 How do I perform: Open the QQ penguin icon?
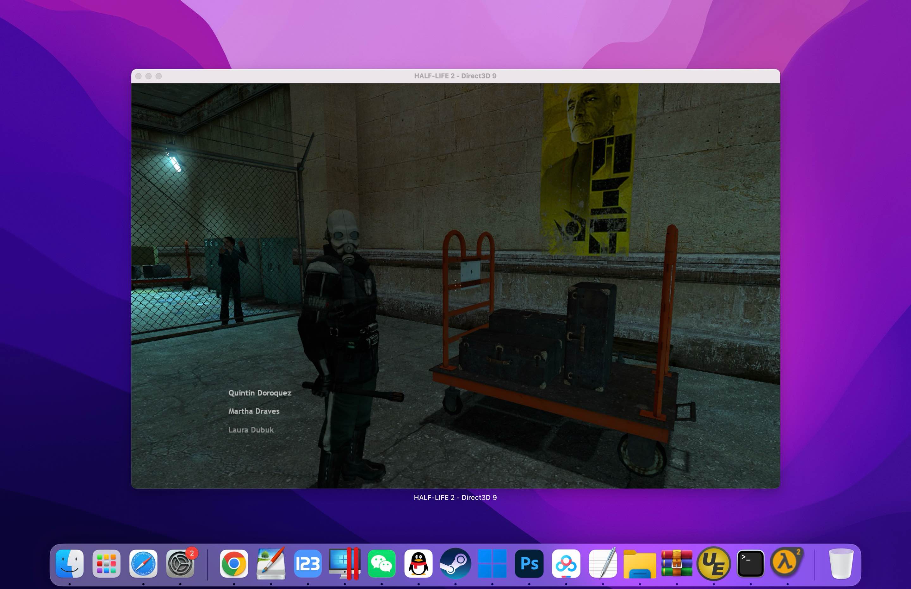coord(418,563)
